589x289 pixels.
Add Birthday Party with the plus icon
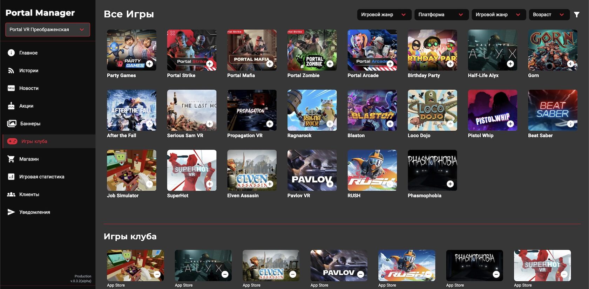pos(450,64)
